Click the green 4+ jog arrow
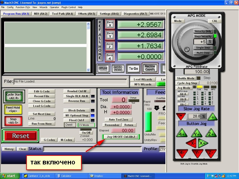Viewport: 239px width, 179px height. 182,133
